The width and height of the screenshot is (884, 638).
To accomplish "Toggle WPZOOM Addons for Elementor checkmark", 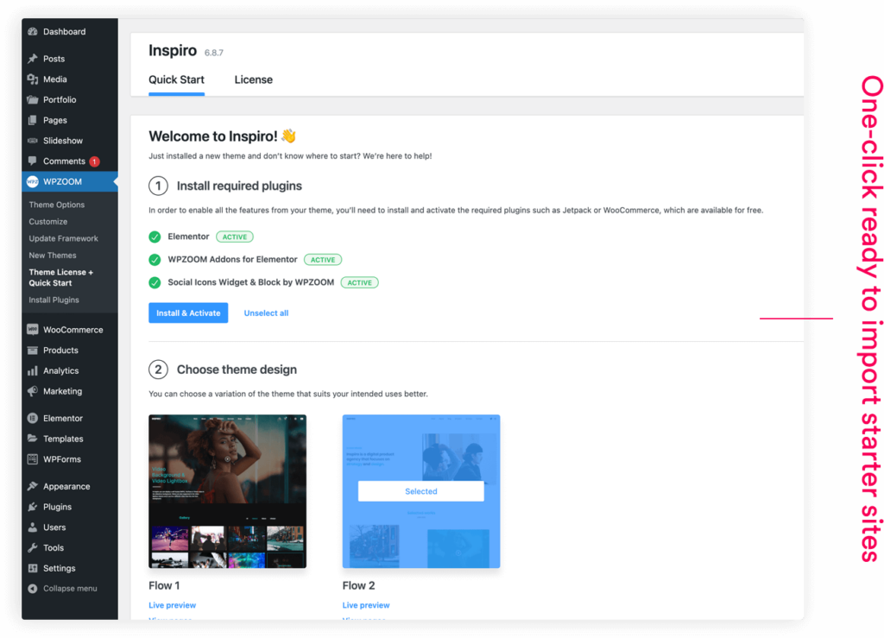I will [155, 260].
